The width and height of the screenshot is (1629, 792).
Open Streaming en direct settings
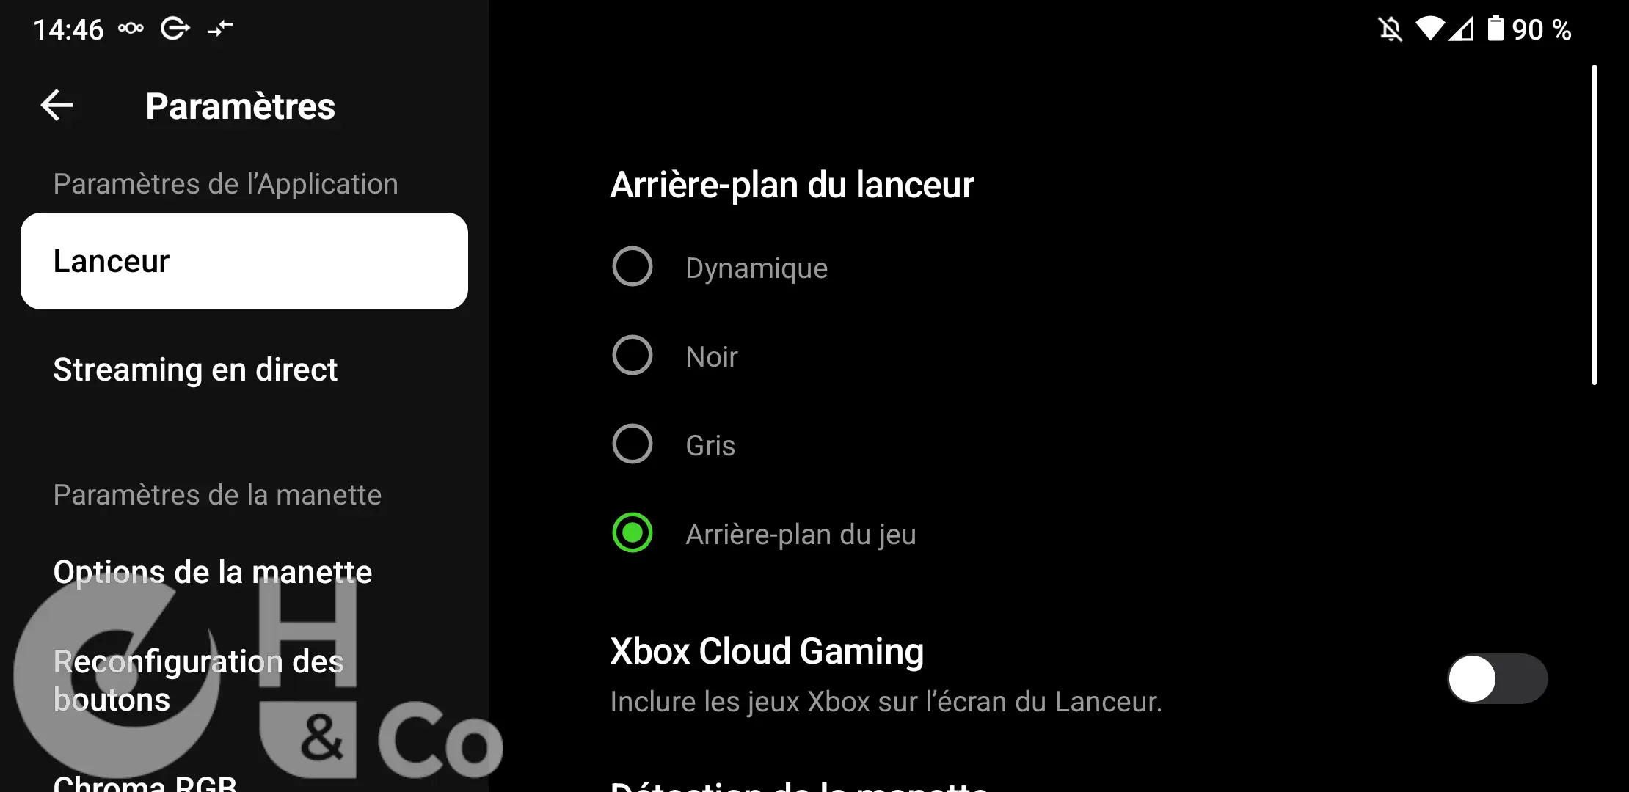(x=195, y=370)
